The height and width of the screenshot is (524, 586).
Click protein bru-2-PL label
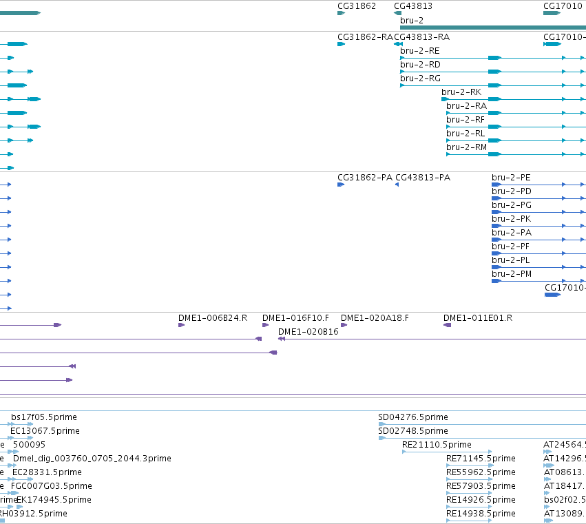510,260
